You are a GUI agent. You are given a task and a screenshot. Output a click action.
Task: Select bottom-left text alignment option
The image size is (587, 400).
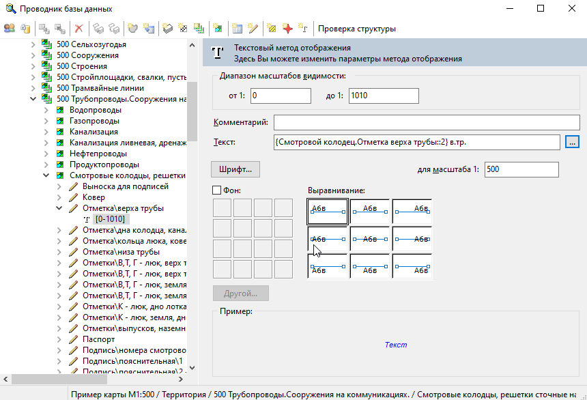point(328,266)
